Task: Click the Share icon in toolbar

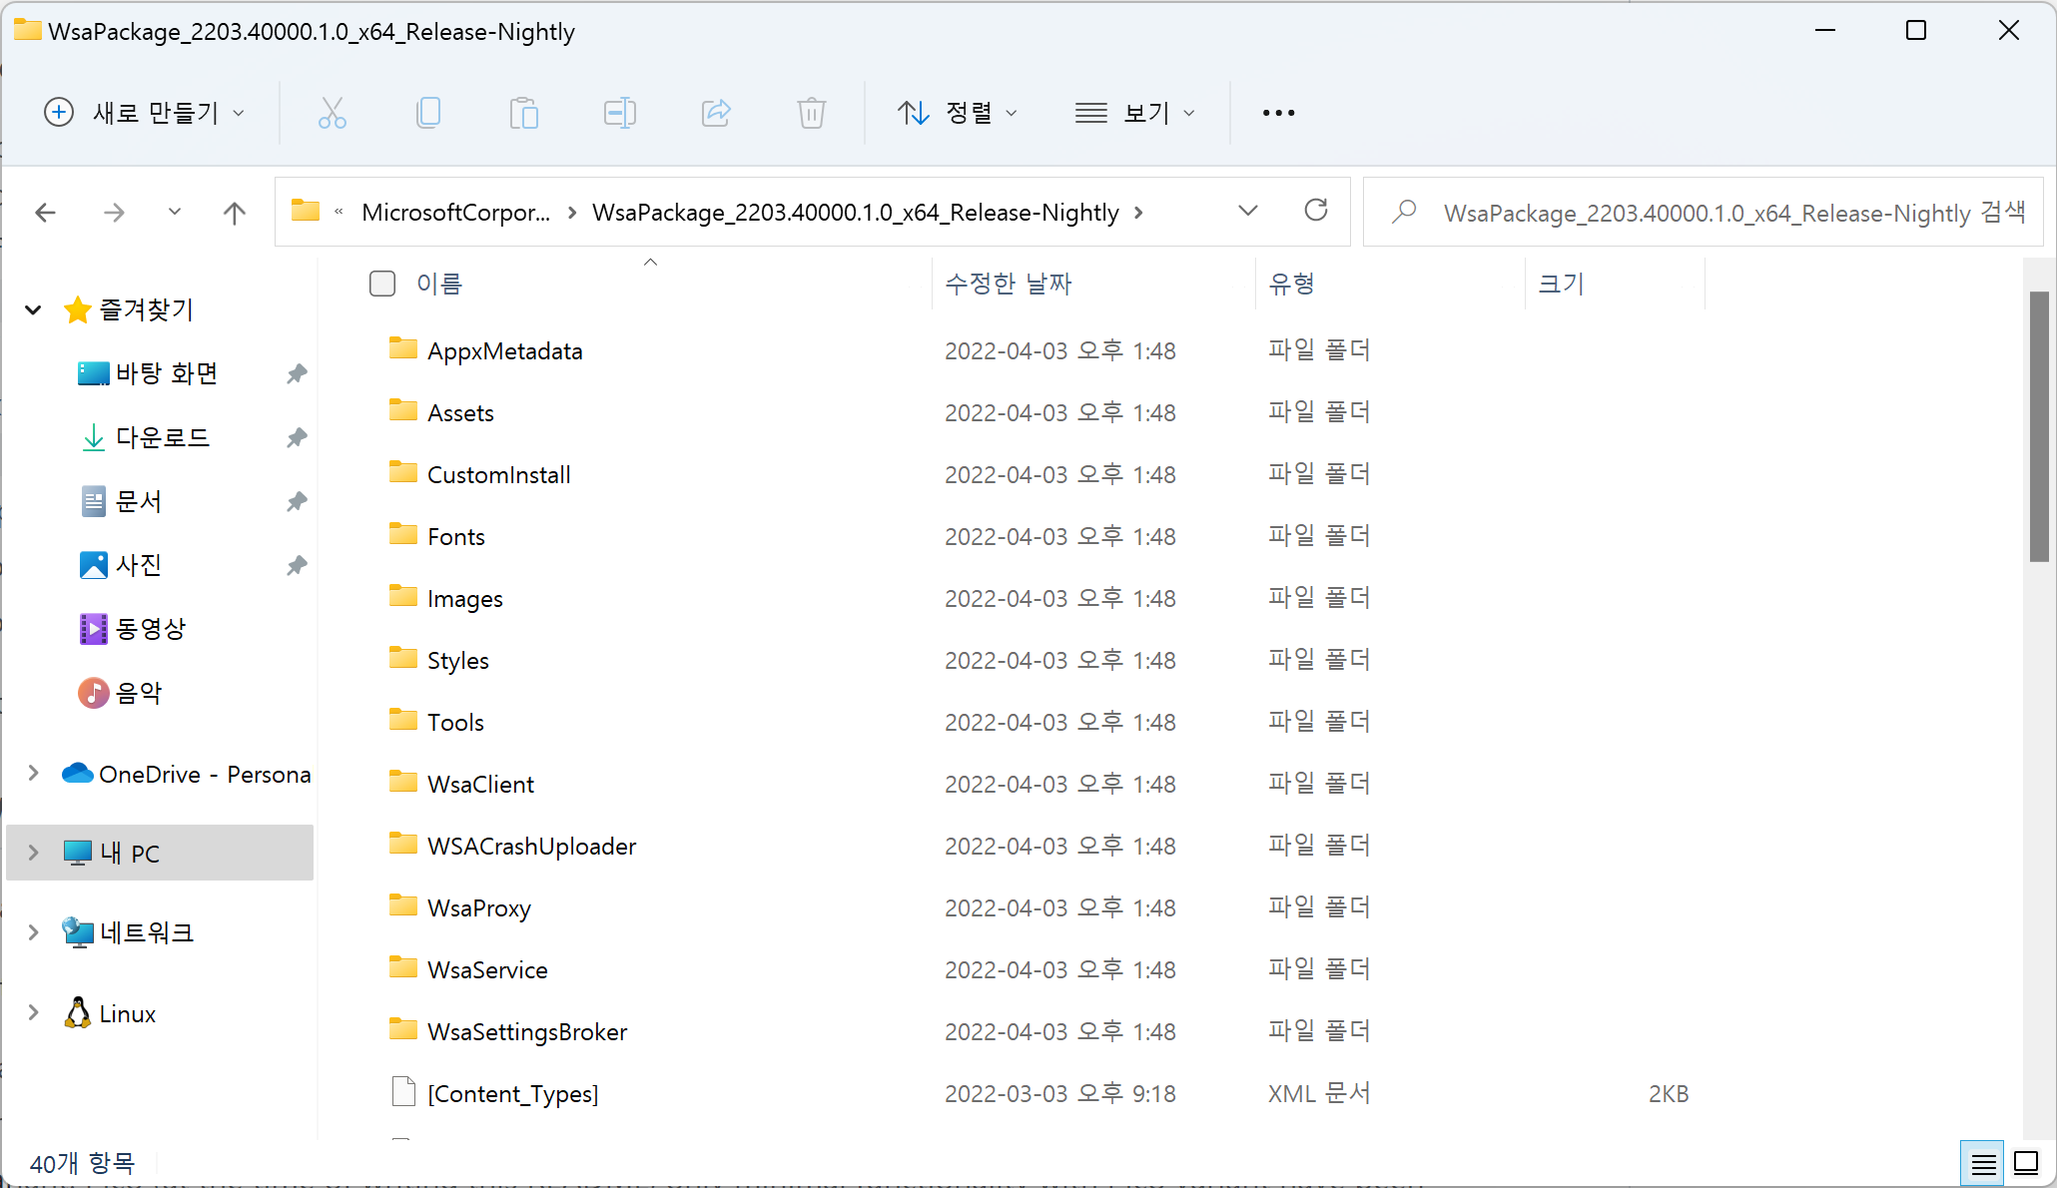Action: pos(716,113)
